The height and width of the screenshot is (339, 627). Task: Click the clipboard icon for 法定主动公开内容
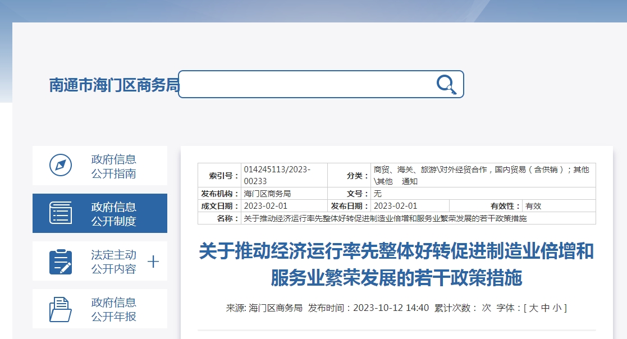pos(61,262)
